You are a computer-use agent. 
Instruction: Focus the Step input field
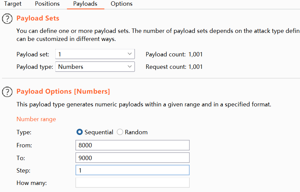pos(133,170)
